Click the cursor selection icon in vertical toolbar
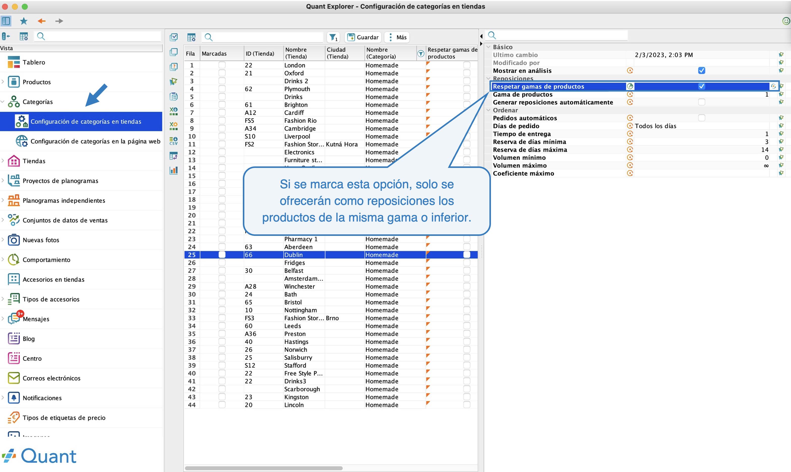This screenshot has width=791, height=472. (x=174, y=81)
